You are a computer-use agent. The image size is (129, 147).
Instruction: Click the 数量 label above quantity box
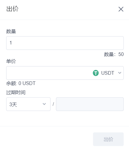[x=11, y=31]
